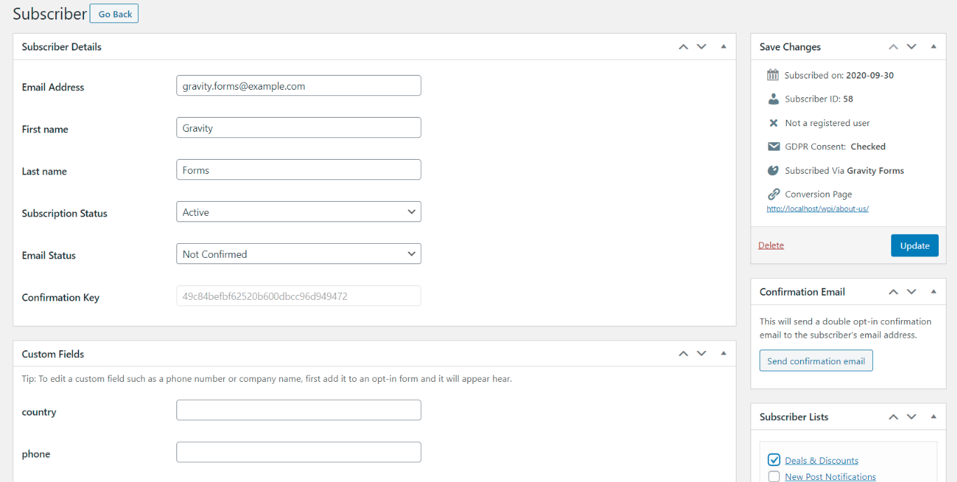The height and width of the screenshot is (482, 957).
Task: Open the Deals & Discounts list link
Action: tap(821, 460)
